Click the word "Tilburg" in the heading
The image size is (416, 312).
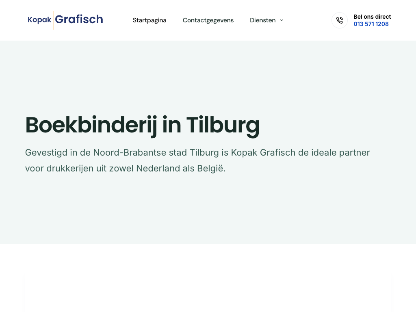223,125
